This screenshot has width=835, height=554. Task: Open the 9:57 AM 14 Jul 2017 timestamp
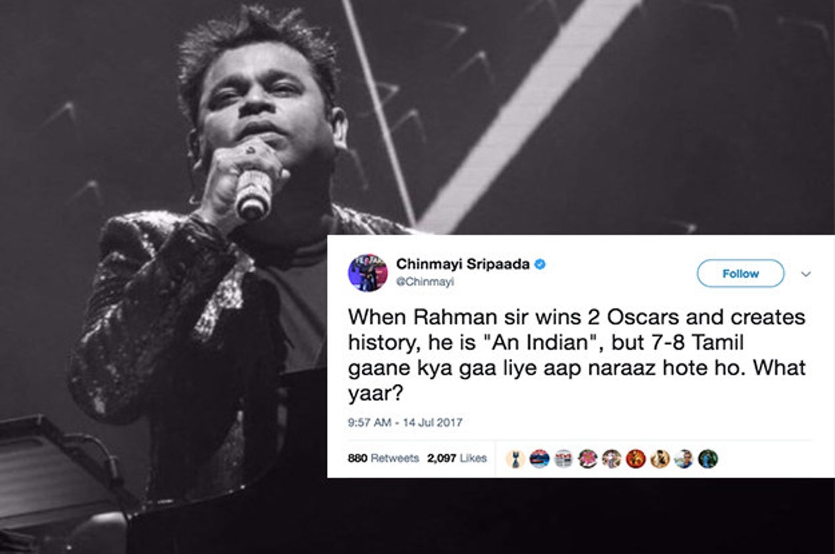tap(405, 423)
